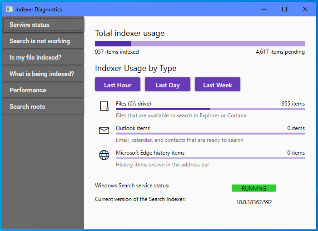Click 'History items shown in the address bar' text
318x231 pixels.
coord(163,165)
